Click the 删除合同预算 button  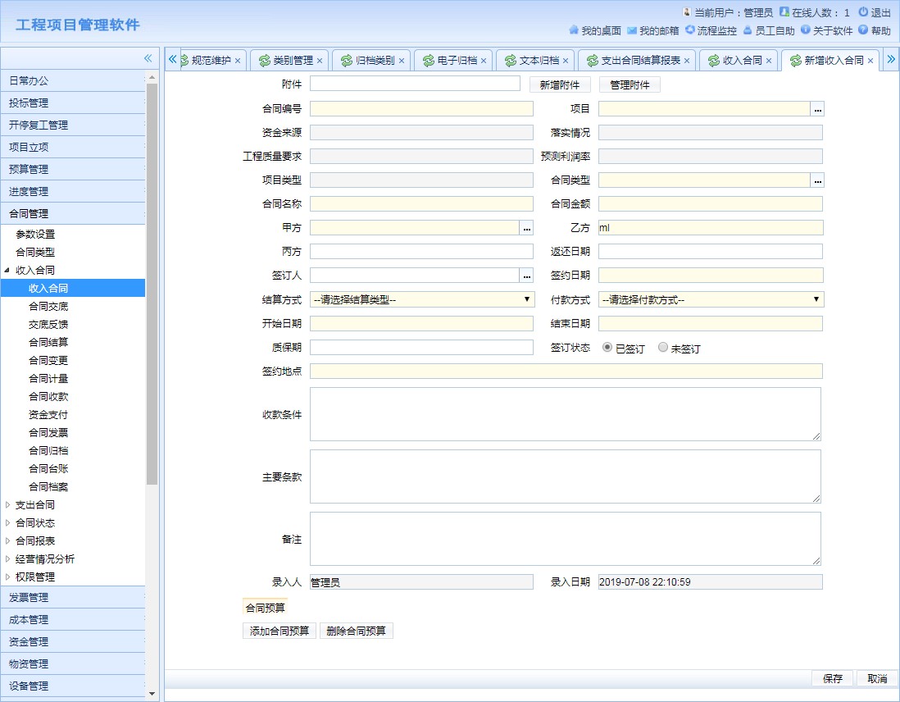pos(356,631)
